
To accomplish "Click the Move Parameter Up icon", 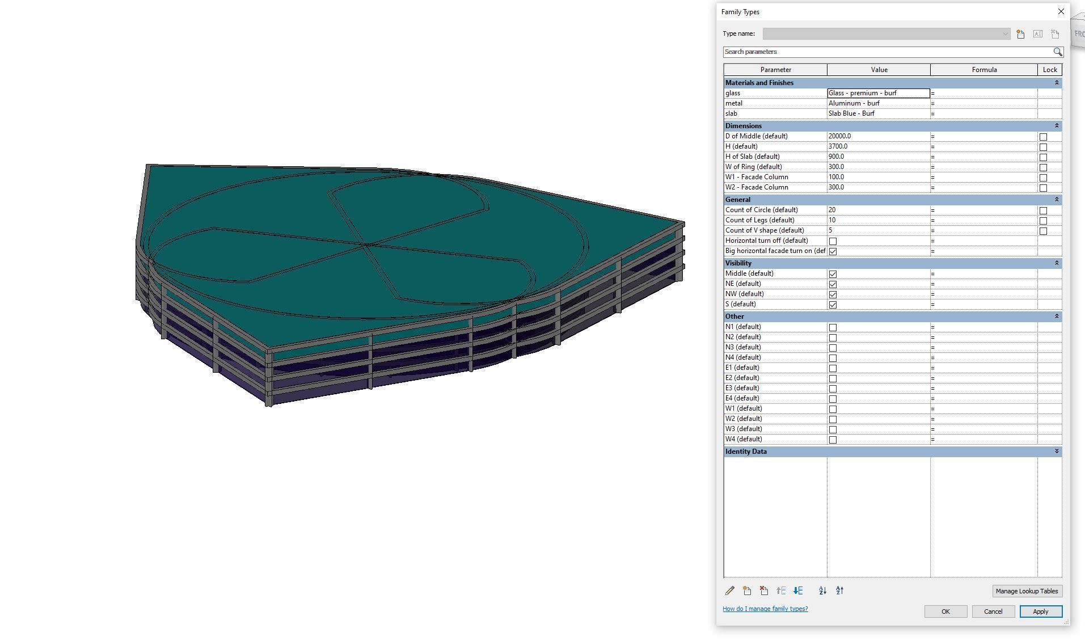I will (x=781, y=591).
